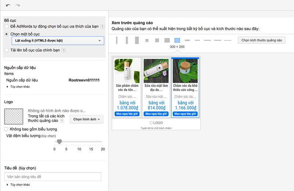Select the smallest square ad size icon
Screen dimensions: 294x191
click(x=147, y=40)
